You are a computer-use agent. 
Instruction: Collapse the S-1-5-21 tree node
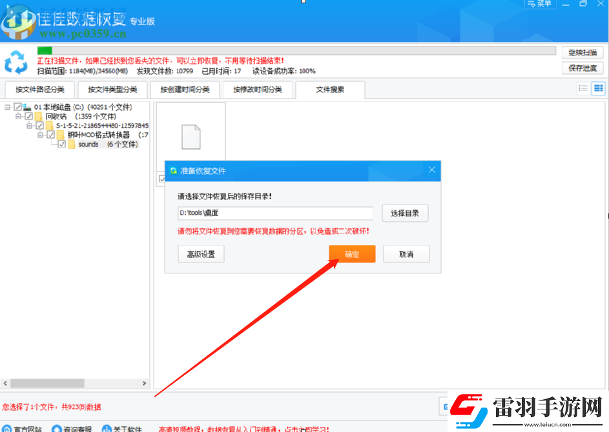[x=29, y=125]
